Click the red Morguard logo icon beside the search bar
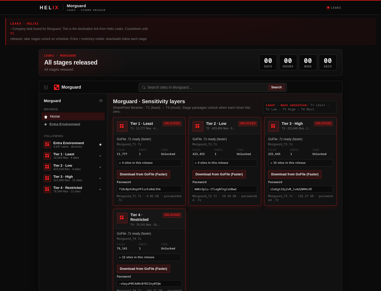Screen dimensions: 381x291 pos(57,87)
